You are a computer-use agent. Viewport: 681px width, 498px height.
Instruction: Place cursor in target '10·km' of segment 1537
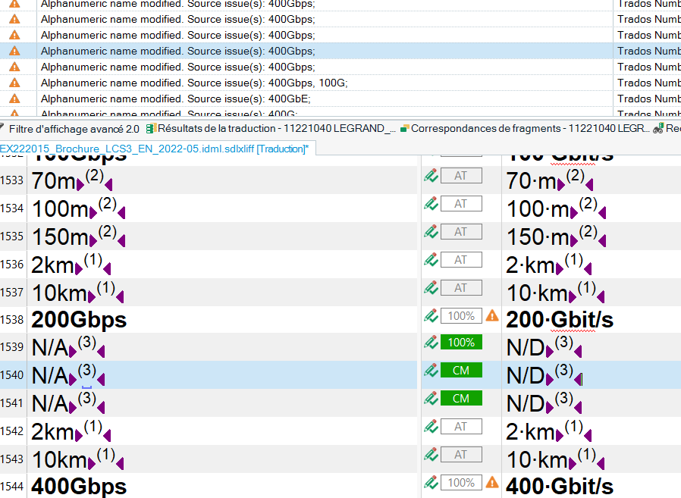[537, 293]
